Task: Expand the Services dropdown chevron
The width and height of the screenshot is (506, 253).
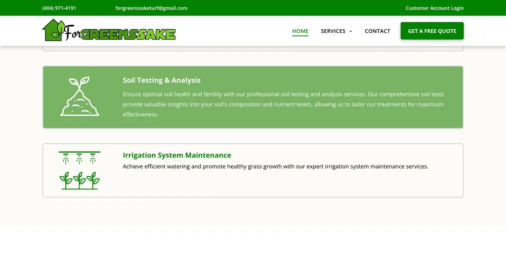Action: [351, 31]
